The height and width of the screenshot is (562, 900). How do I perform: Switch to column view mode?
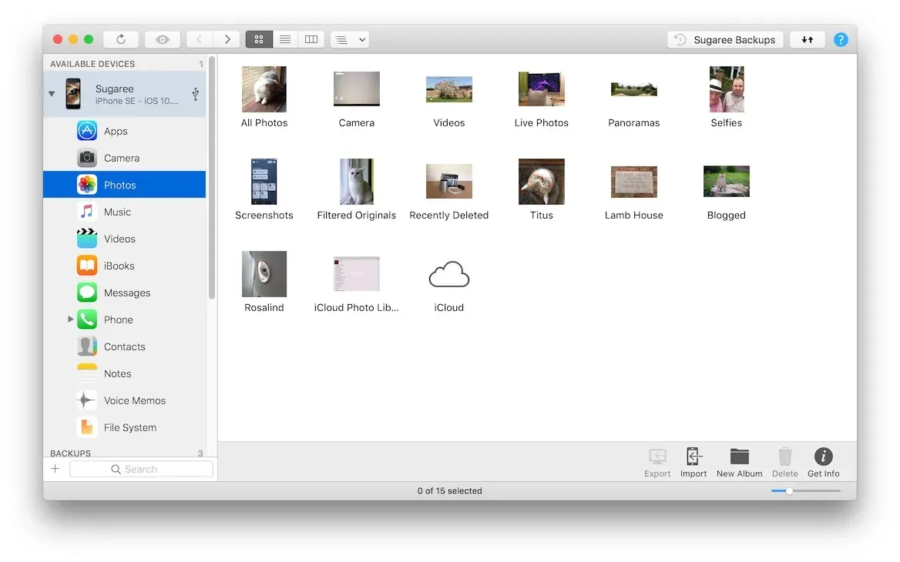point(311,39)
